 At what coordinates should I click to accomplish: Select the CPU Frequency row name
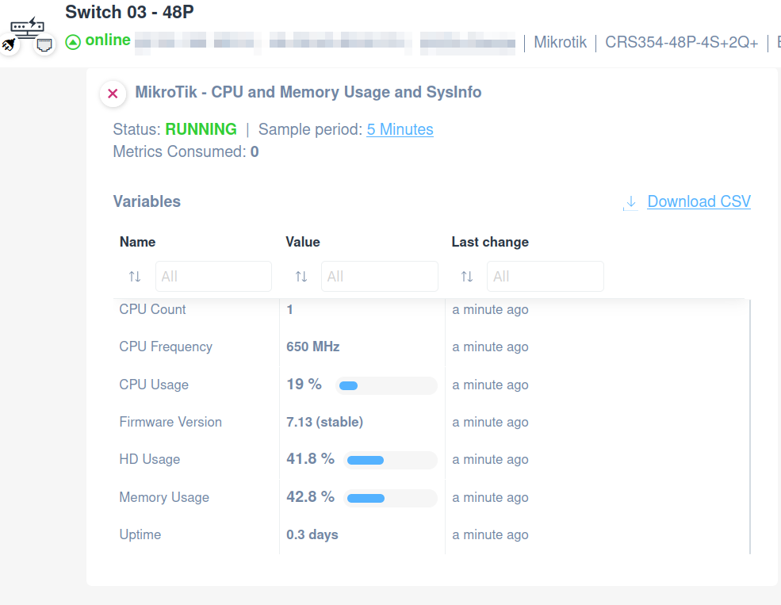tap(166, 347)
